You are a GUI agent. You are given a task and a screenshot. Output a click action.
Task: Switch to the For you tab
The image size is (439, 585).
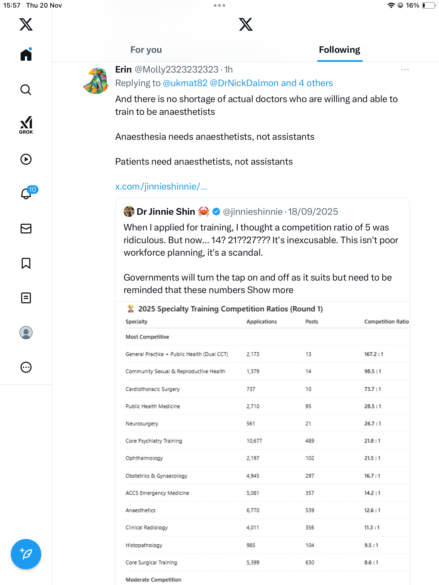point(146,50)
